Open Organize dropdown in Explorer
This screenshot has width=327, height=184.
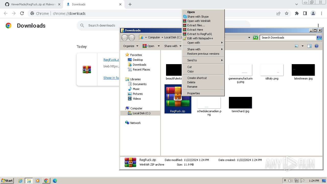pos(131,46)
